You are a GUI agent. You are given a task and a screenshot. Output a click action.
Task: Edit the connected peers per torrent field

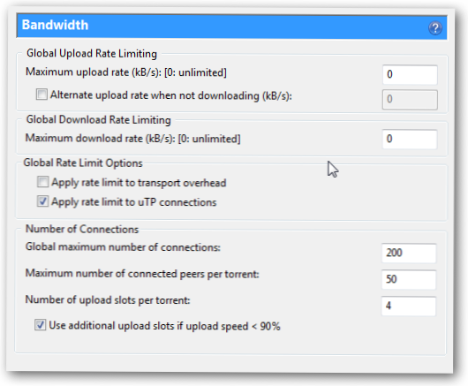tap(409, 279)
